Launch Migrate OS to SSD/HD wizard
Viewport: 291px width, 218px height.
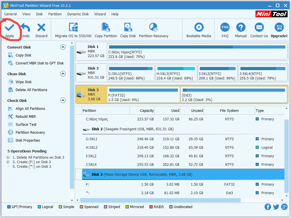pos(73,28)
